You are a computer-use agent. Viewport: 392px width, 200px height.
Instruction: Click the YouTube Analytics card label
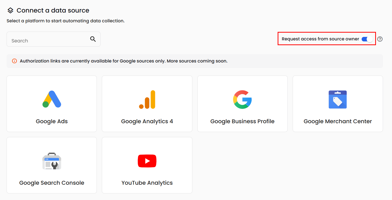point(147,183)
